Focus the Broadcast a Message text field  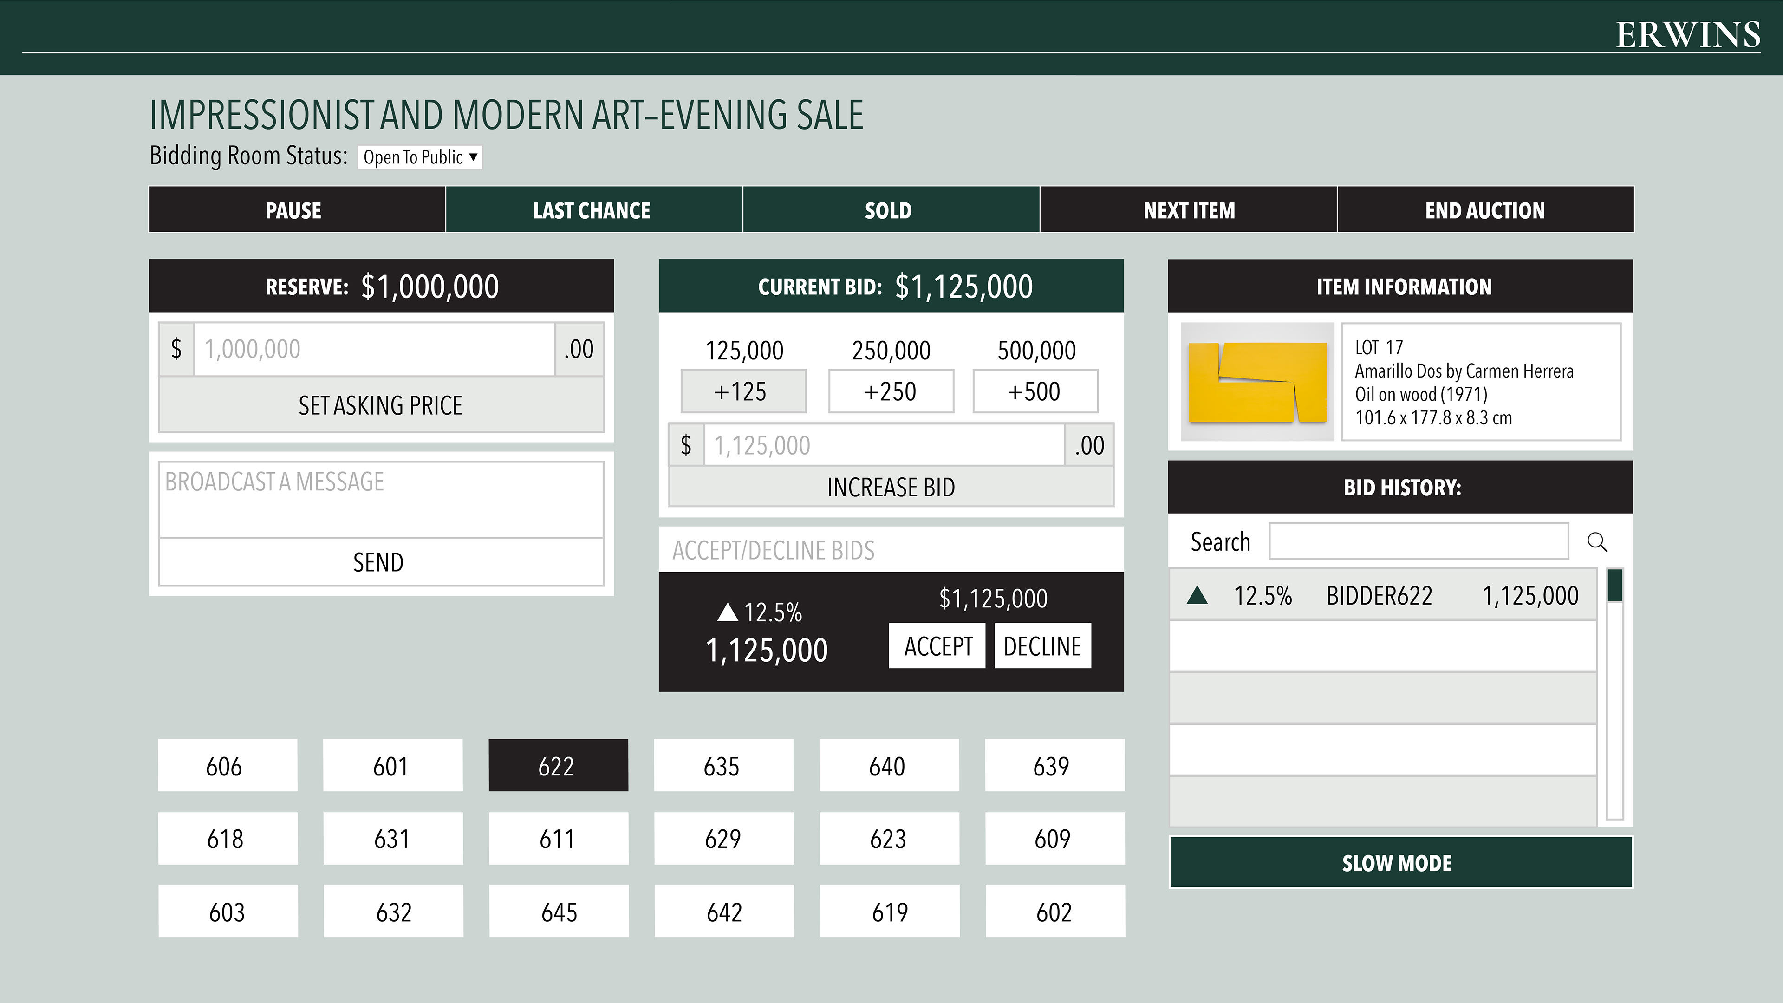pos(381,499)
